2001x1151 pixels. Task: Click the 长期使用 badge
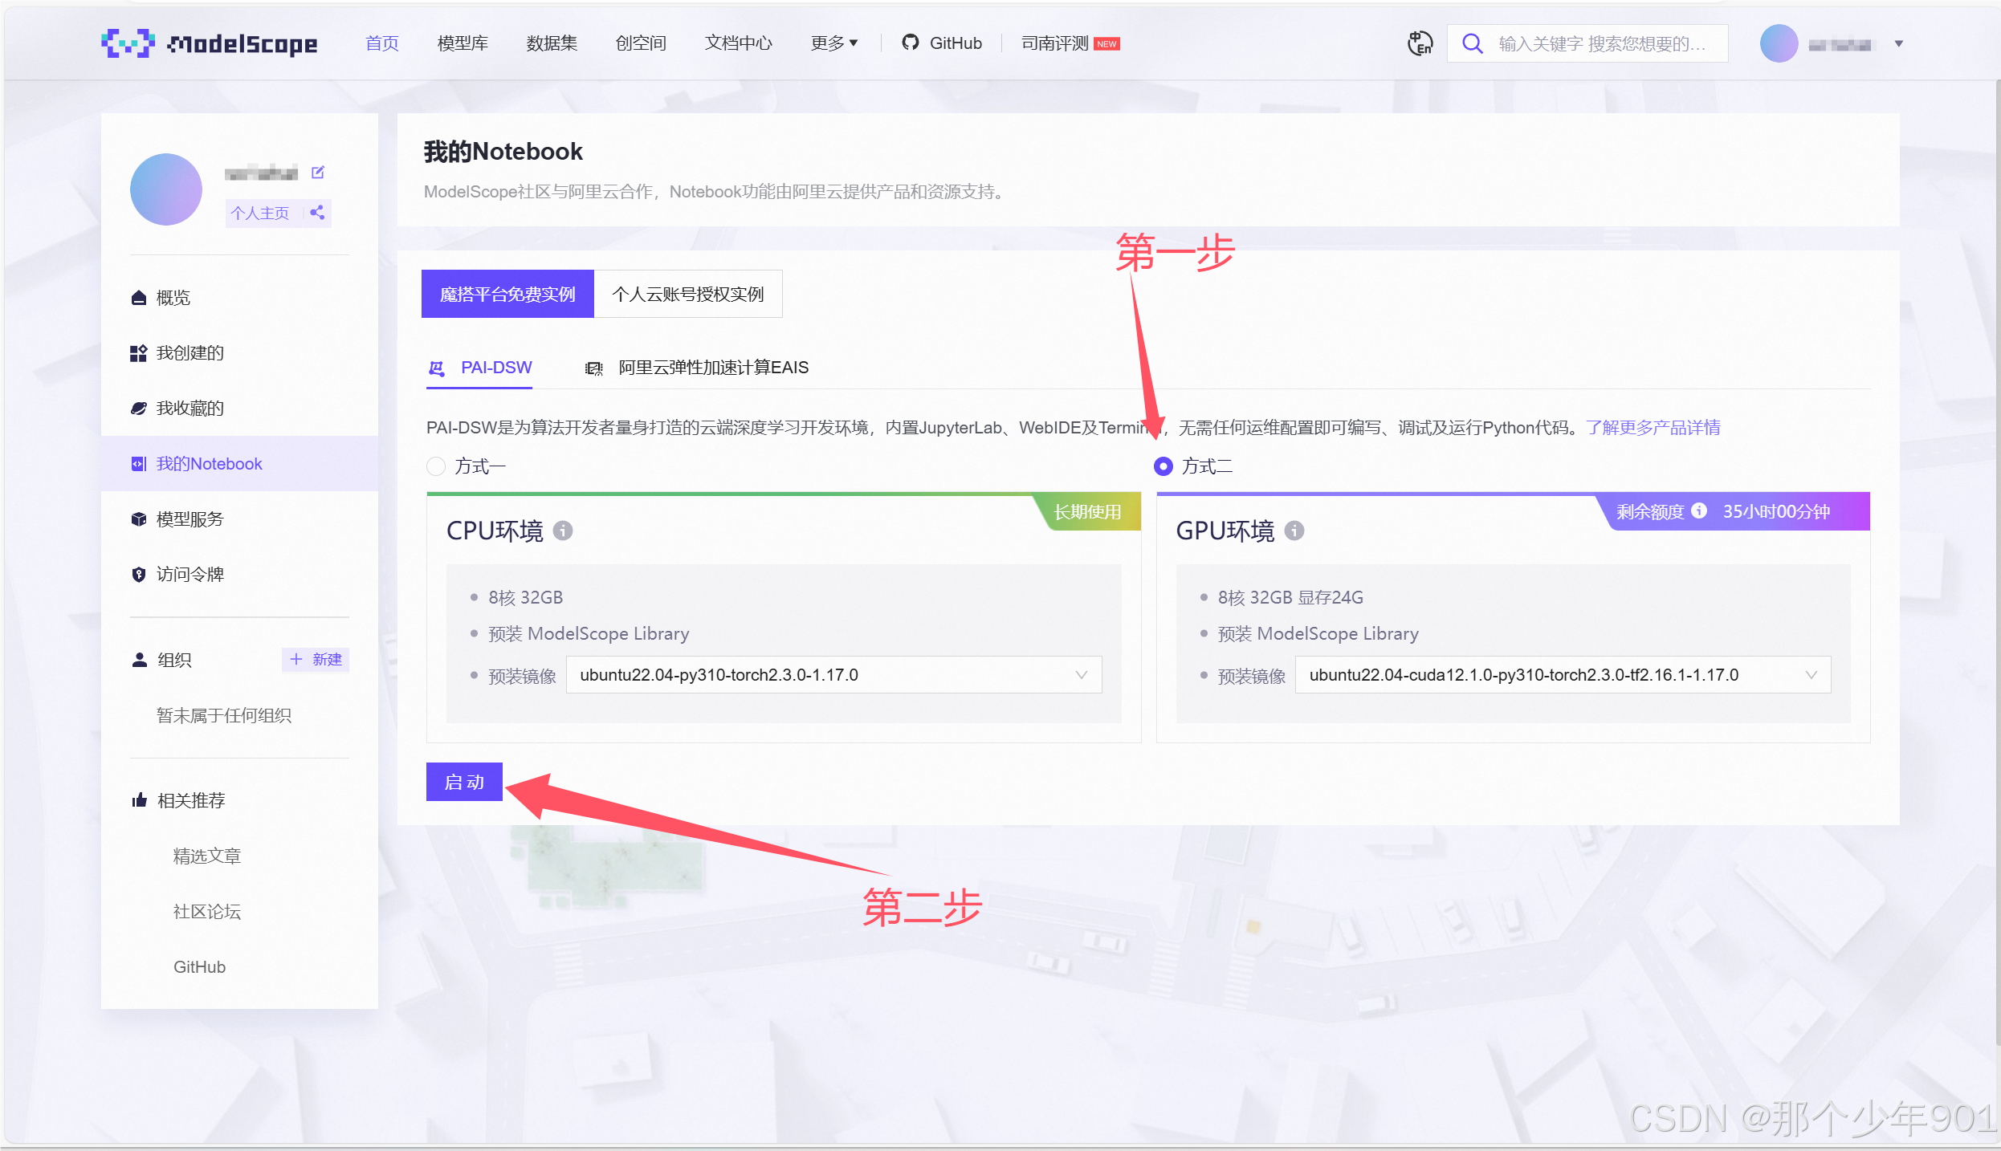pyautogui.click(x=1086, y=512)
